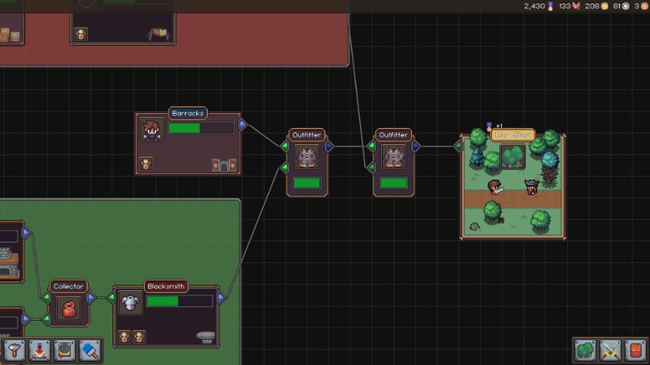Open the crossed swords combat button
This screenshot has width=650, height=365.
(610, 349)
